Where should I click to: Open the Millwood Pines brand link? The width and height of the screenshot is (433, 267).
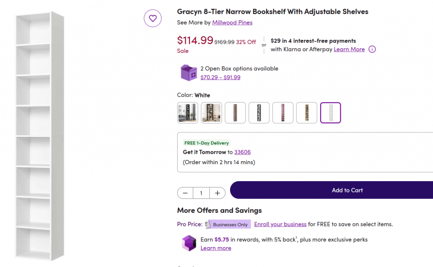coord(232,22)
